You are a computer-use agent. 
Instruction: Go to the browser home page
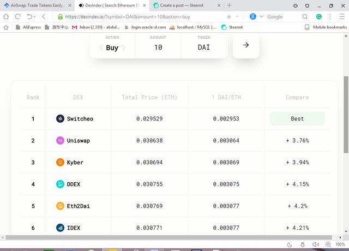tap(6, 16)
